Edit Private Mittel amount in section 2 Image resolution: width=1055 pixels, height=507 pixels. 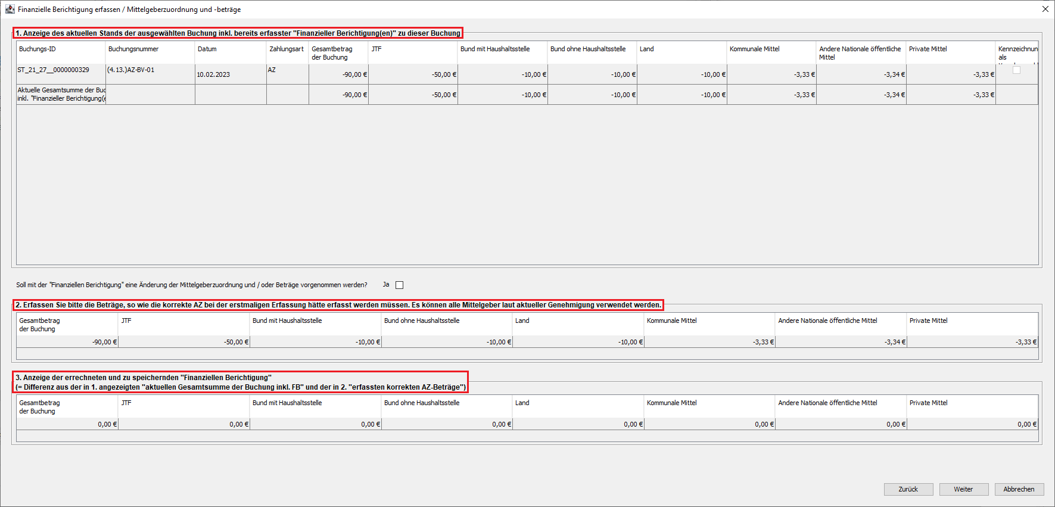pyautogui.click(x=972, y=342)
